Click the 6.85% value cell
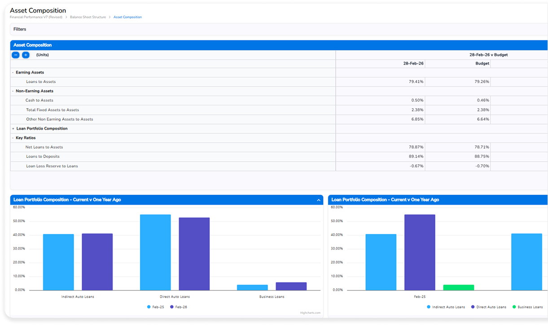The image size is (548, 325). (380, 119)
